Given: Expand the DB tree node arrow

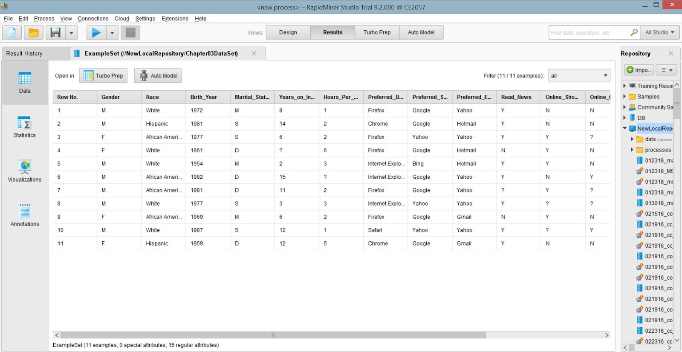Looking at the screenshot, I should click(624, 118).
